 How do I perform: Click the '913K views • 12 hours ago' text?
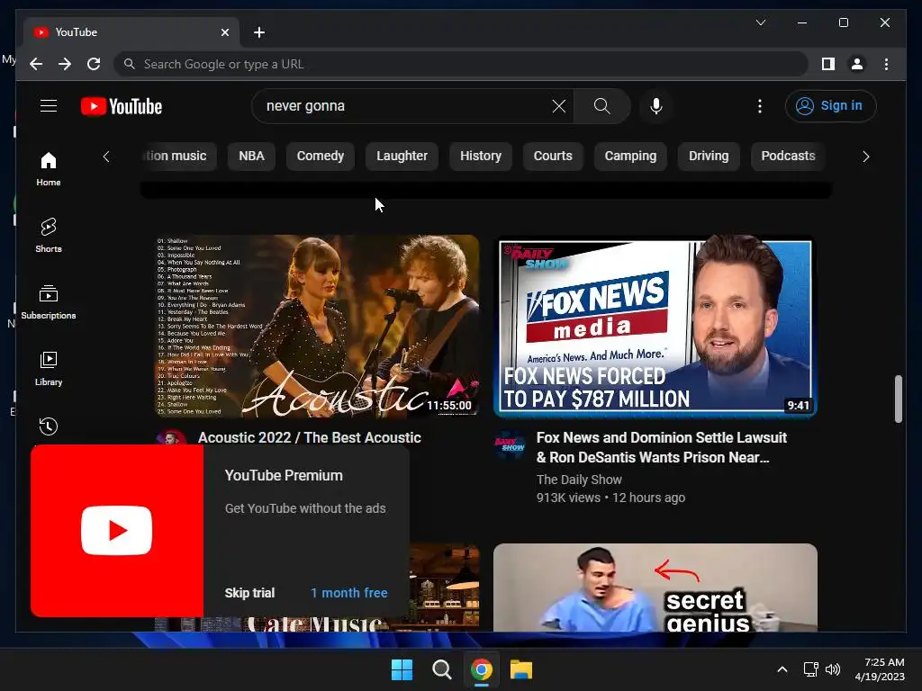coord(610,498)
